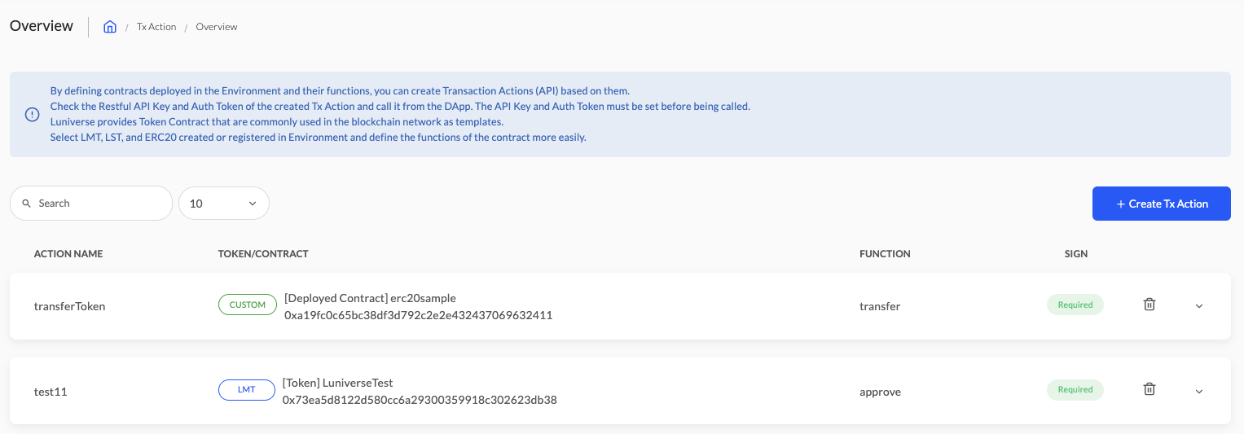The height and width of the screenshot is (434, 1244).
Task: Click the Required sign badge for transferToken
Action: click(x=1075, y=305)
